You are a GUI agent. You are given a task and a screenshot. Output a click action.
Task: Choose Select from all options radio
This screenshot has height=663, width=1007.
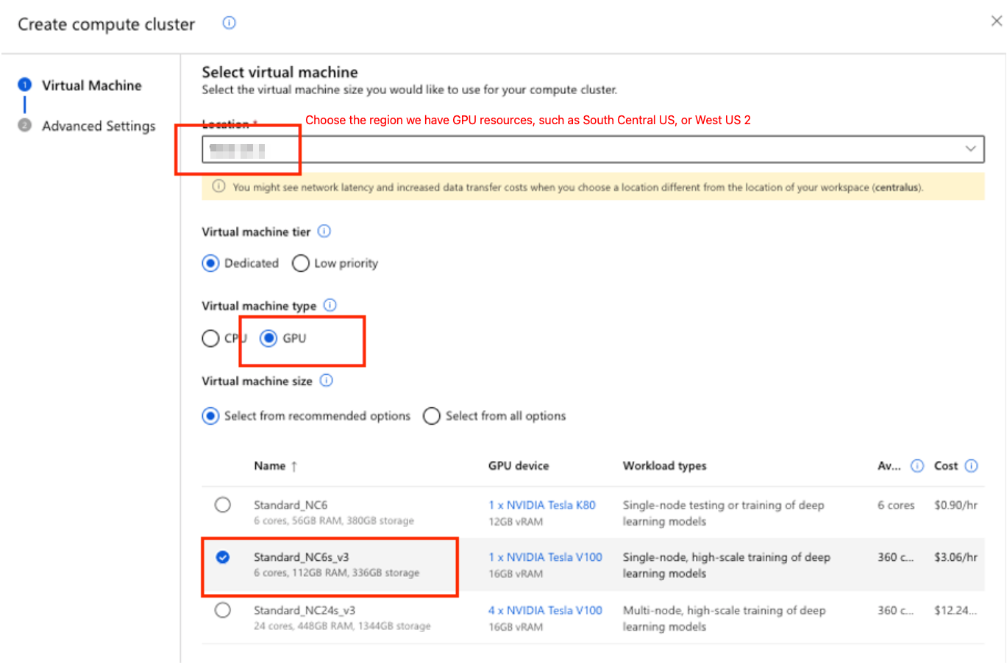point(432,416)
